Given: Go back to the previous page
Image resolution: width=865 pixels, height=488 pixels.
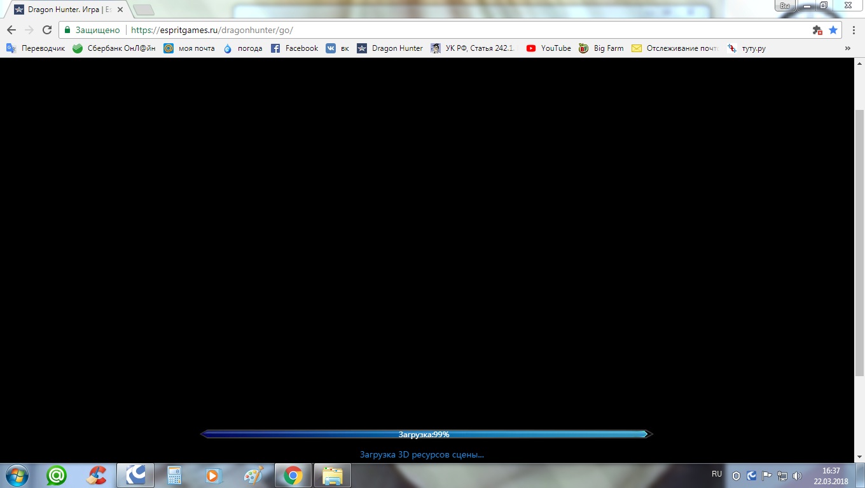Looking at the screenshot, I should [11, 30].
